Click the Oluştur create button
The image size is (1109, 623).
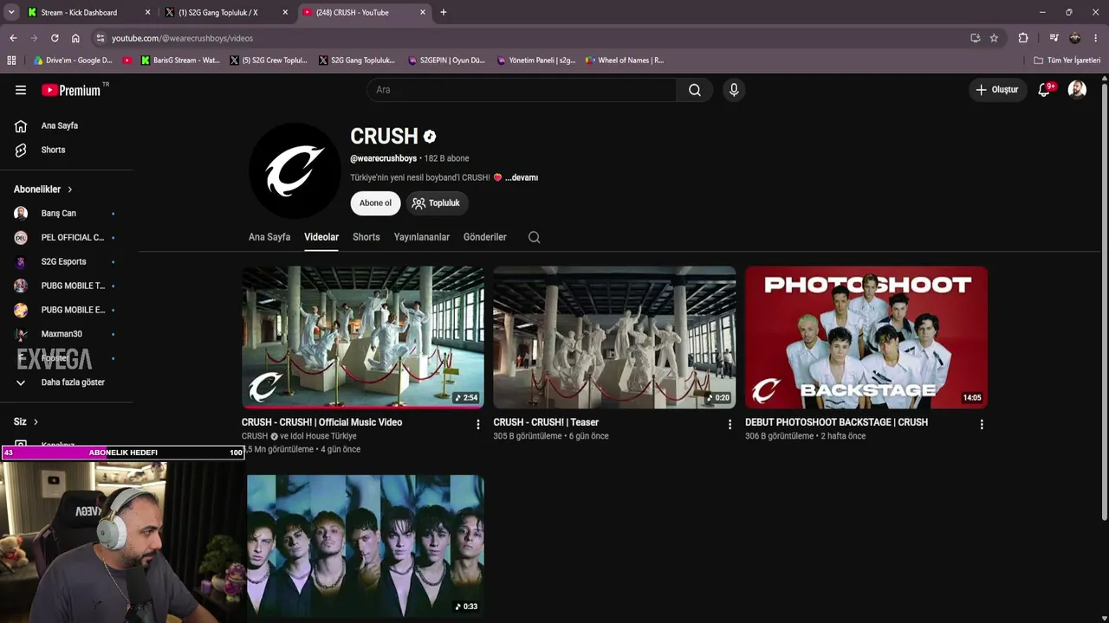(x=996, y=90)
